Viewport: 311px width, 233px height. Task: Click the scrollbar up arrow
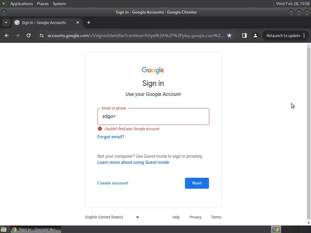point(309,45)
